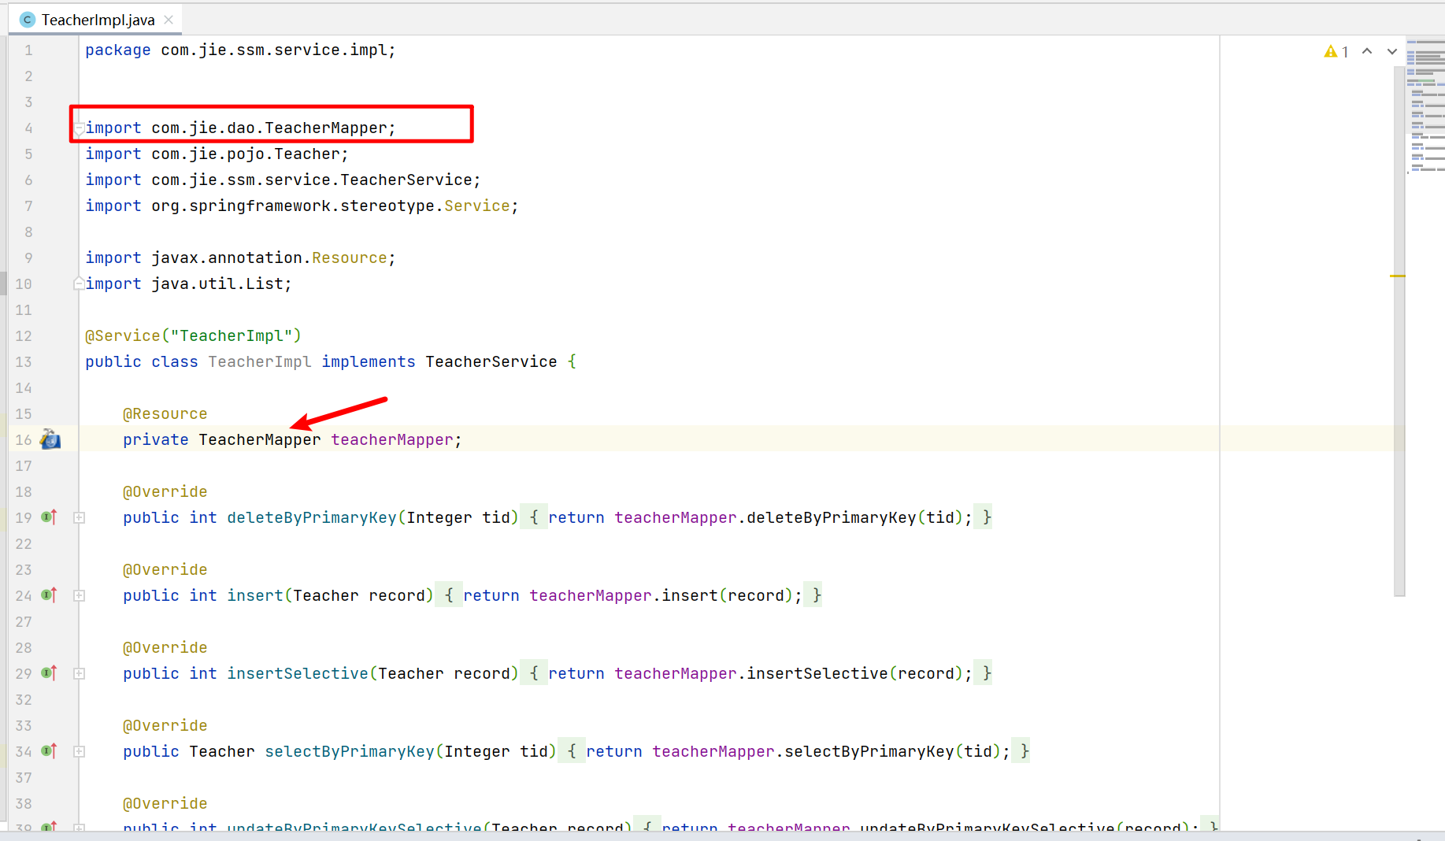The height and width of the screenshot is (841, 1445).
Task: Click the vertical editor scrollbar
Action: click(x=1399, y=331)
